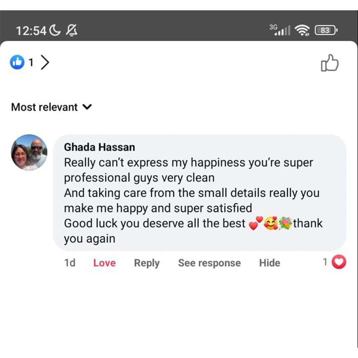The width and height of the screenshot is (358, 358).
Task: Tap the outlined thumbs-up like icon
Action: (330, 63)
